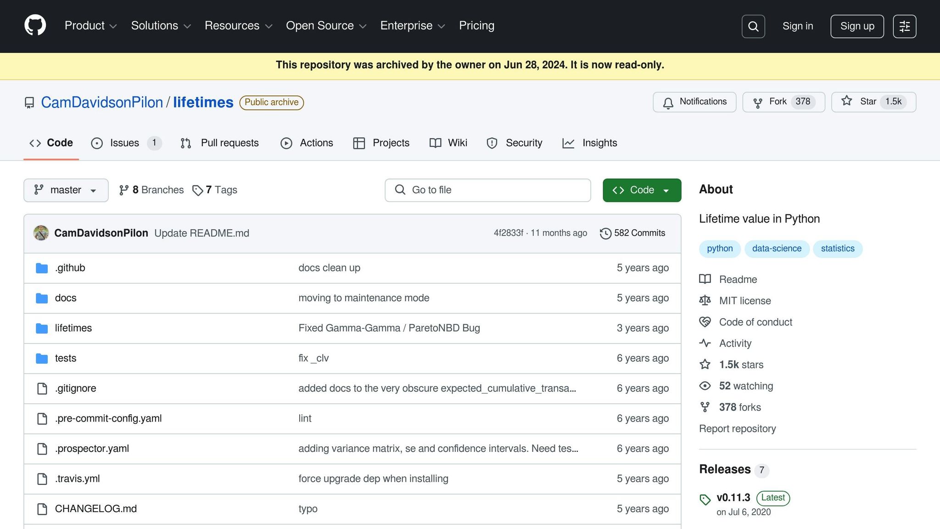
Task: Open the Projects tab
Action: [x=381, y=143]
